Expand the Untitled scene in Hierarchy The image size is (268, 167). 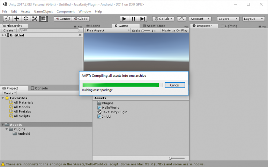pos(2,35)
